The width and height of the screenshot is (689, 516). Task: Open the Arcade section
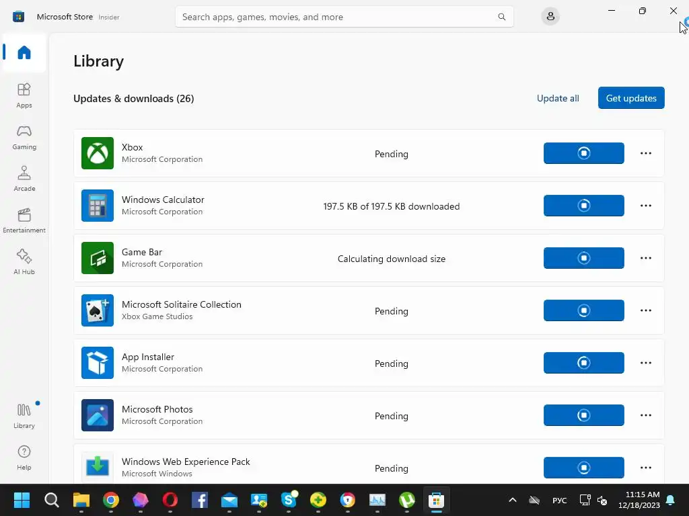24,179
